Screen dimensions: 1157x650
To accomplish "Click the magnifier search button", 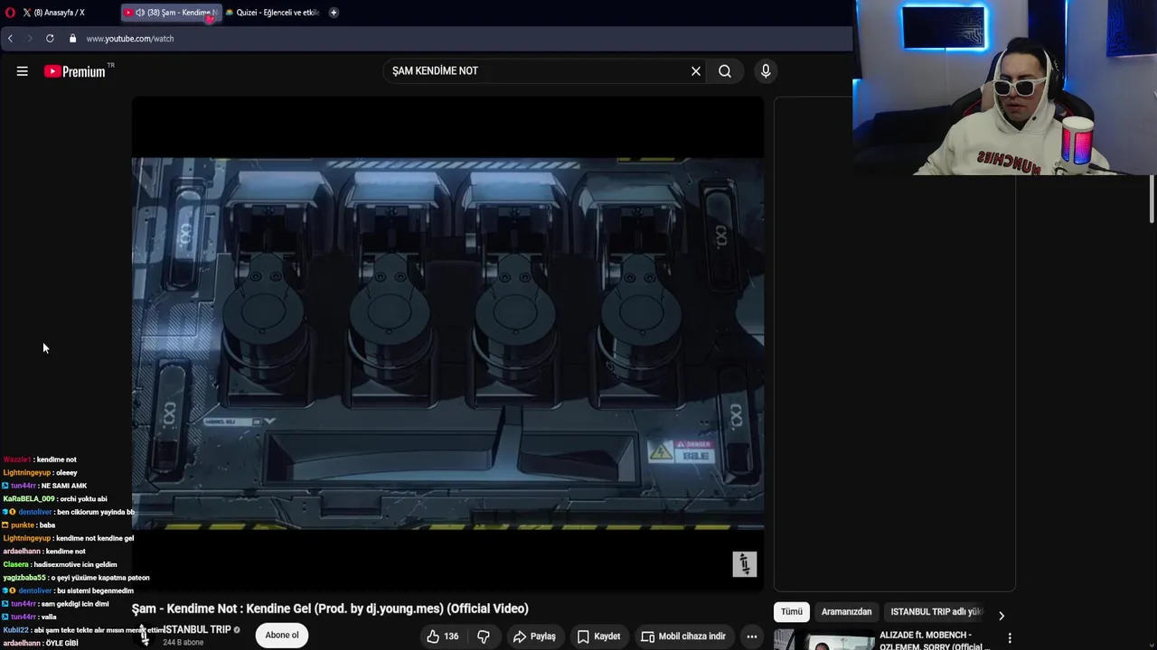I will 725,71.
